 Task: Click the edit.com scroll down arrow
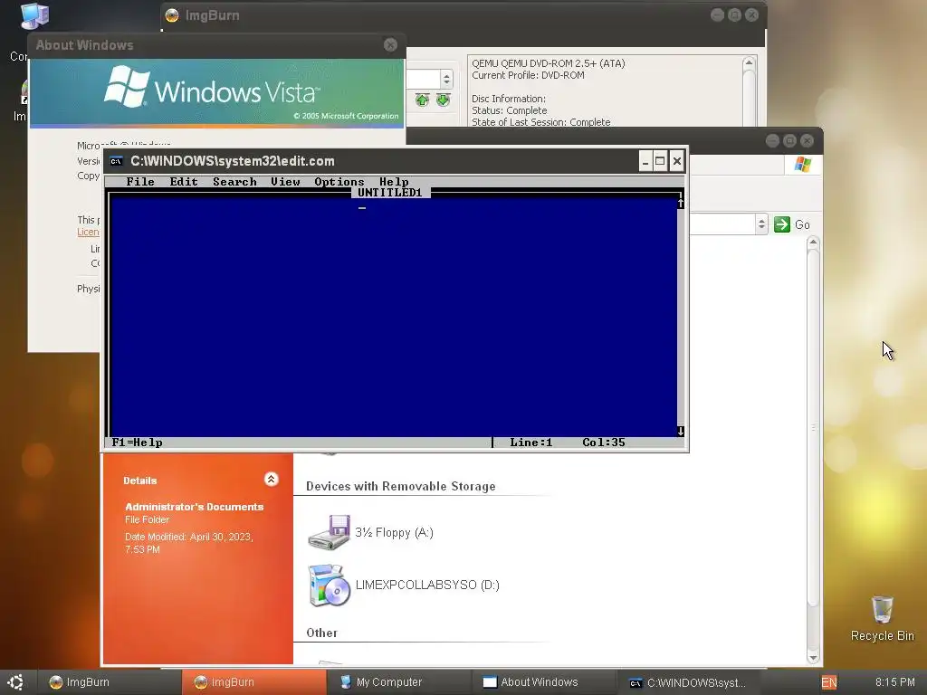click(681, 432)
